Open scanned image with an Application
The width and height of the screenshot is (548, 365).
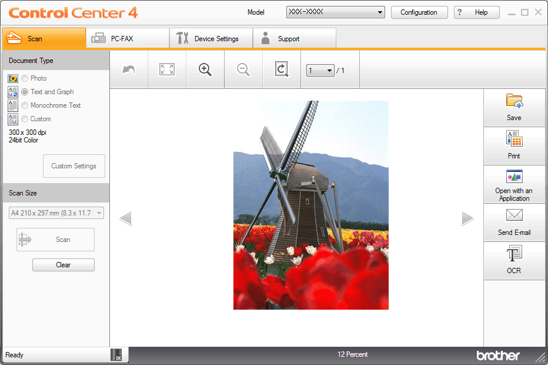[514, 184]
